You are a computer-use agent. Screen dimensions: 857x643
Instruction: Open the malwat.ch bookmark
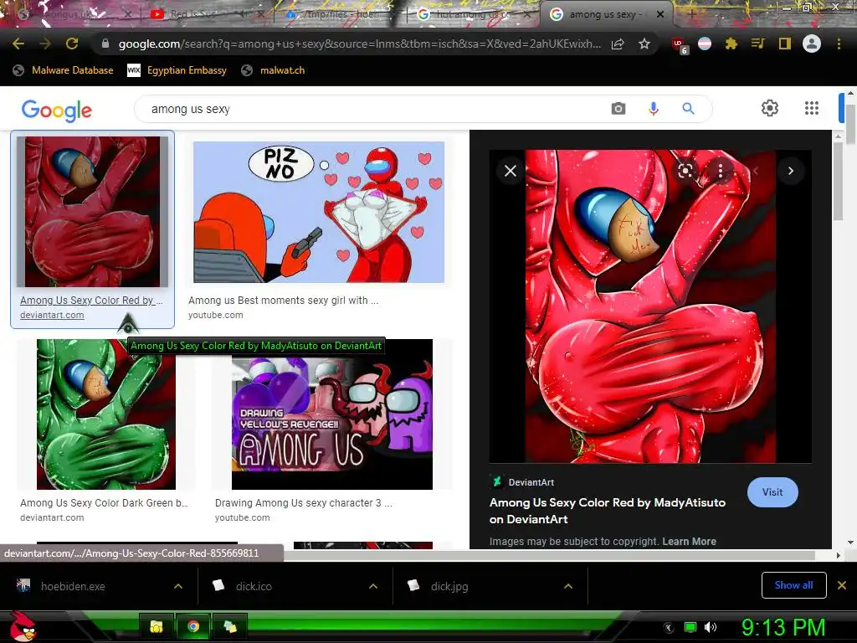274,70
